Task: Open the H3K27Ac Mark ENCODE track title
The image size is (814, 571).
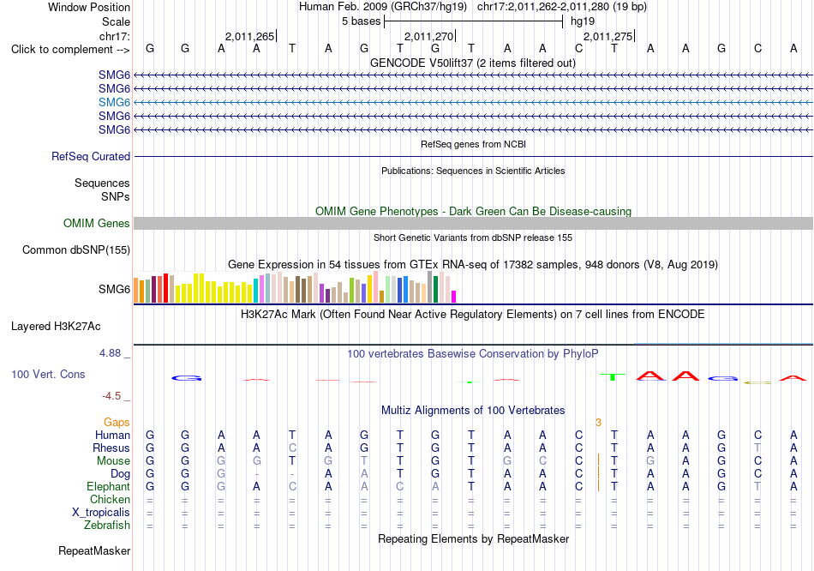Action: tap(473, 315)
